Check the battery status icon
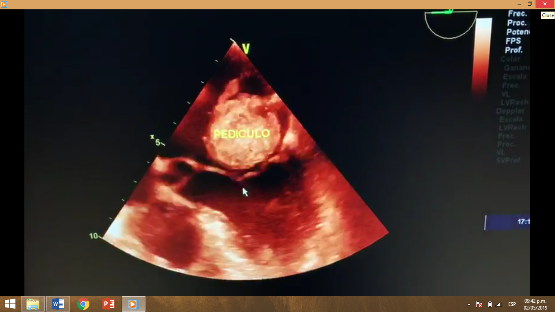The height and width of the screenshot is (312, 555). 490,304
